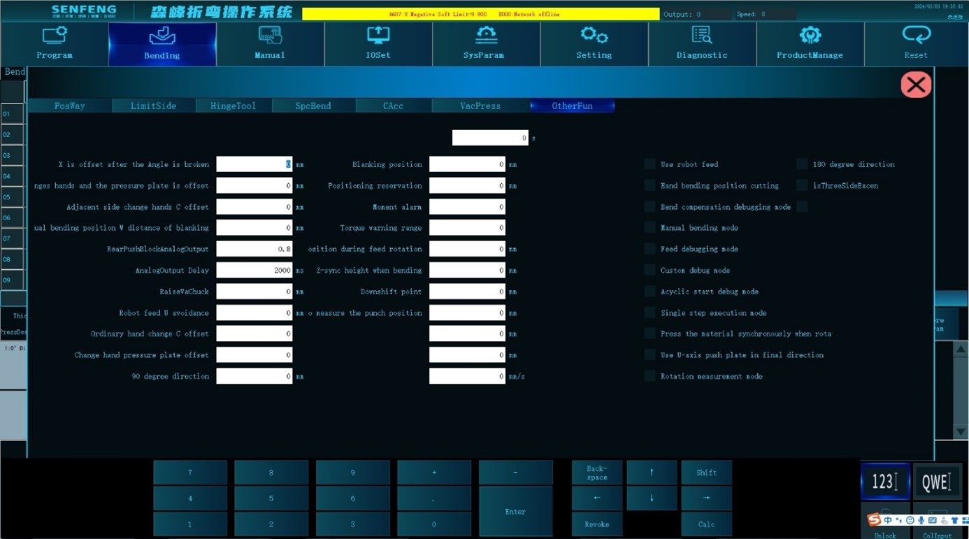Enable Use robot feed checkbox
Screen dimensions: 969x539
click(650, 164)
